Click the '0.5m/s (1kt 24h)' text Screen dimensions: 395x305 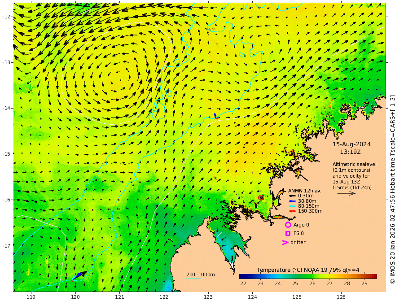pos(352,187)
